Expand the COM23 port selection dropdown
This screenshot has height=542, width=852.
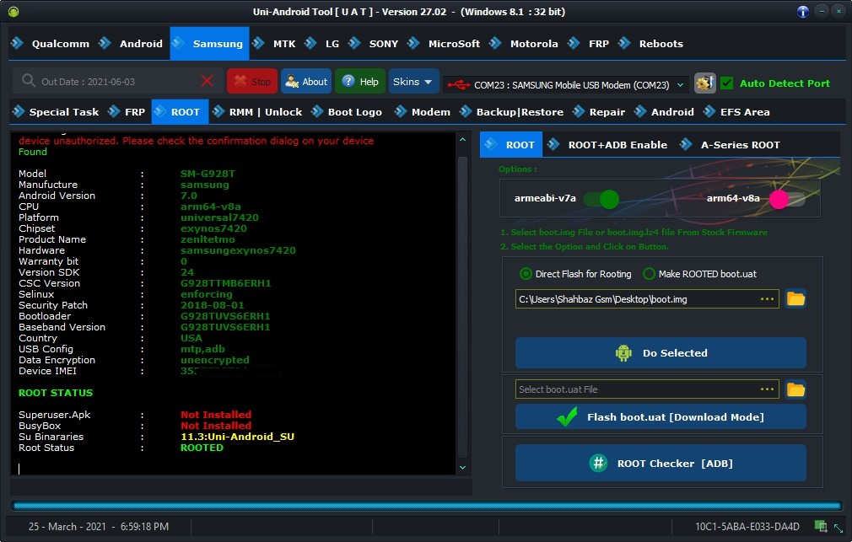(681, 84)
